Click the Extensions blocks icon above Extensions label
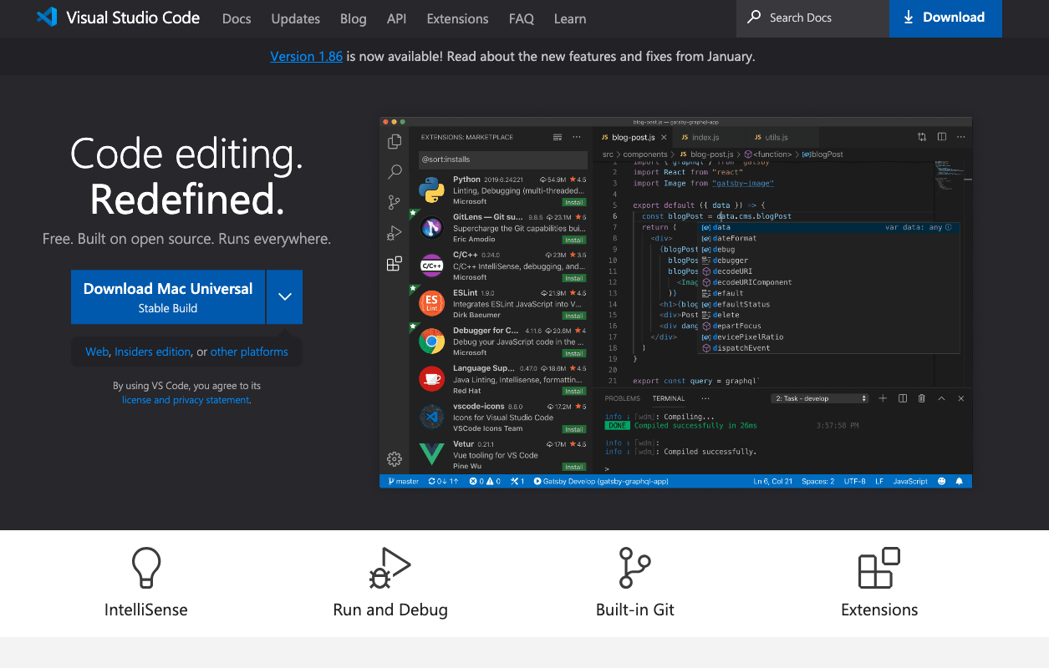1049x668 pixels. [x=879, y=569]
